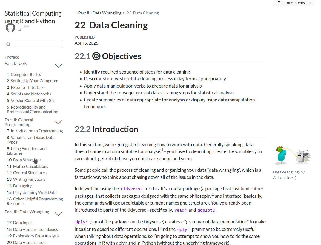The image size is (321, 245).
Task: Collapse the Part I: Tools section
Action: (x=58, y=66)
